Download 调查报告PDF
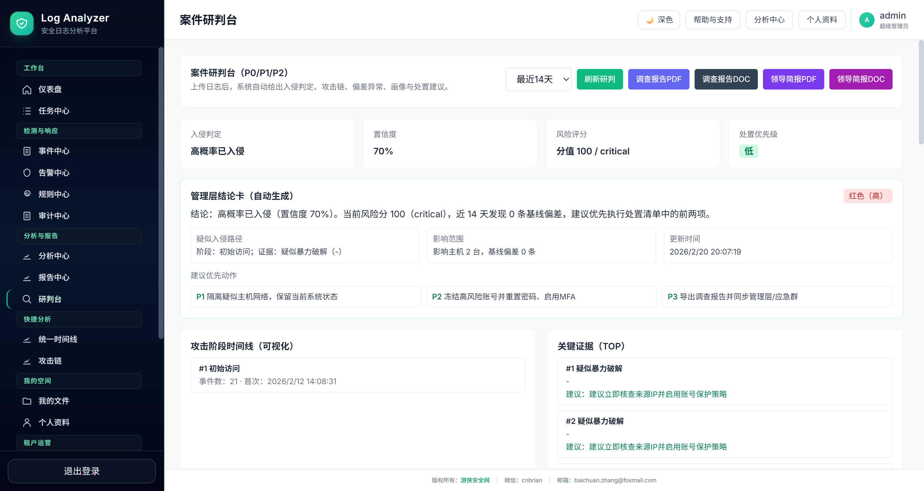 tap(658, 79)
